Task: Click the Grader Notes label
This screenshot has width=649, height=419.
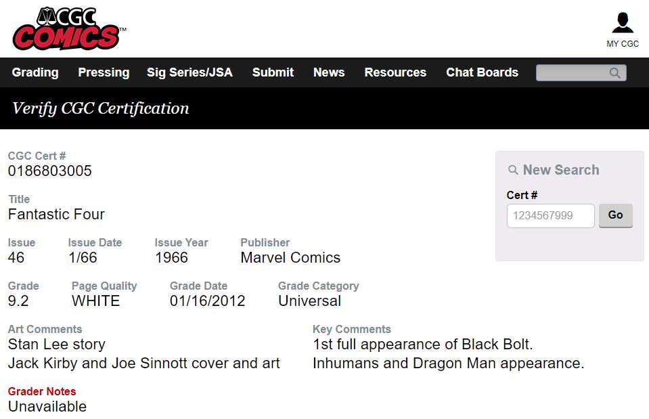Action: click(x=42, y=391)
